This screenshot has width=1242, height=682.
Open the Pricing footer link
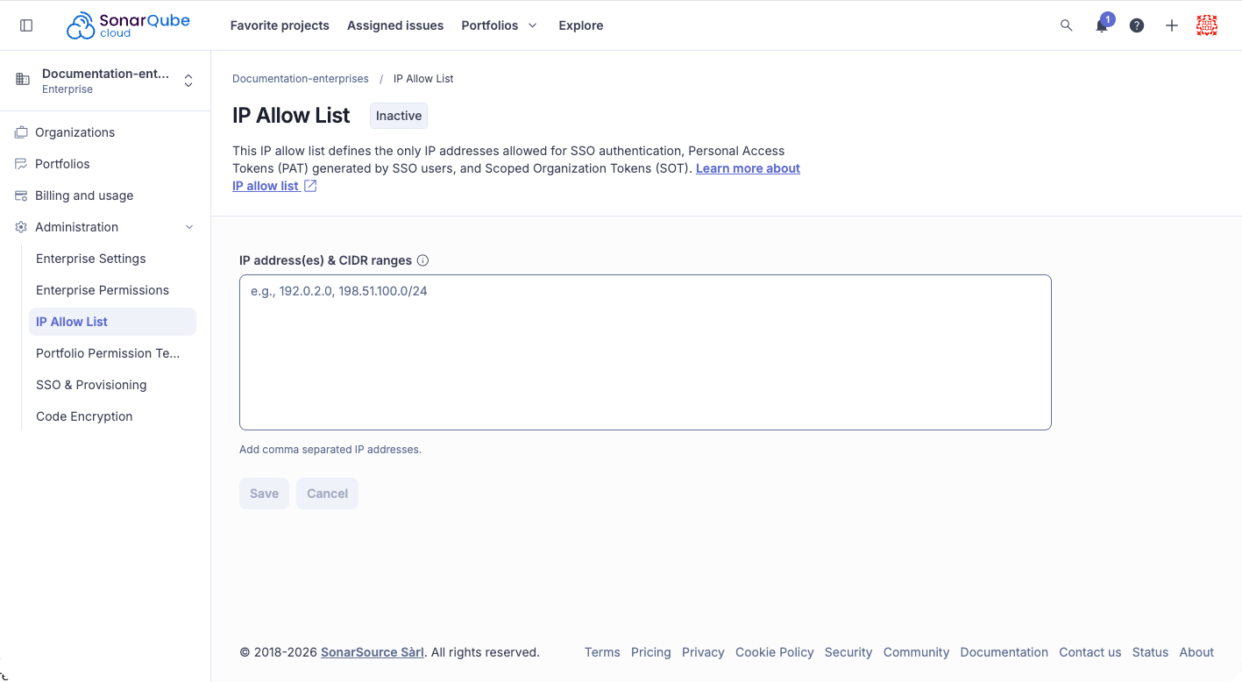tap(651, 652)
